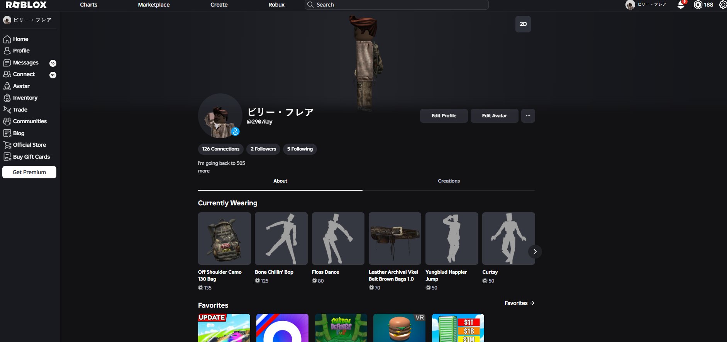Open the notifications bell icon
This screenshot has width=727, height=342.
click(681, 5)
